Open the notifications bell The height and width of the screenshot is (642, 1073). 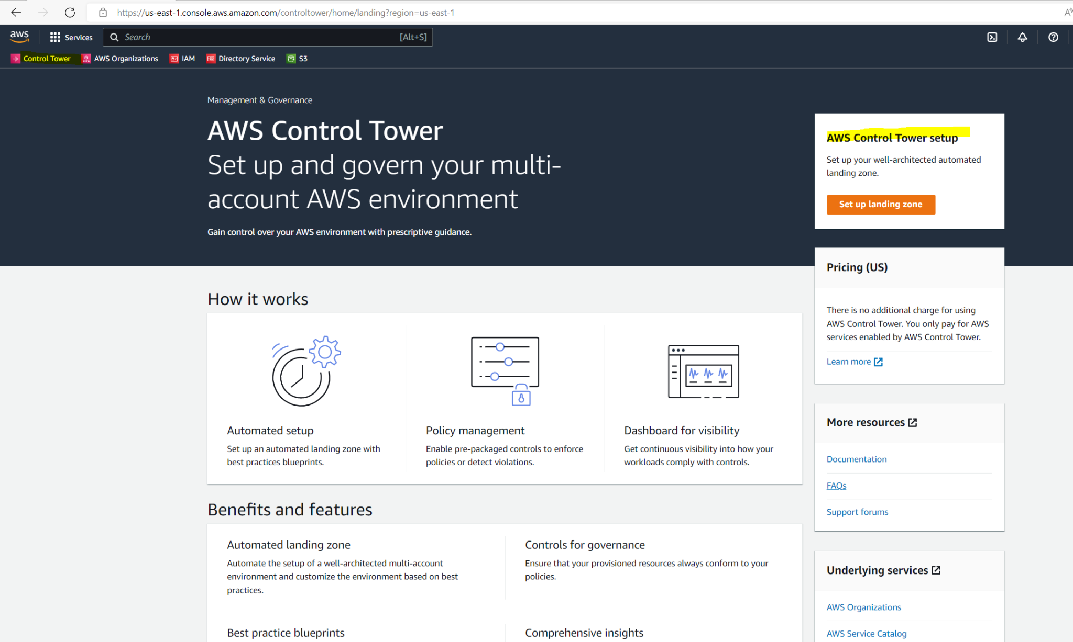point(1023,37)
